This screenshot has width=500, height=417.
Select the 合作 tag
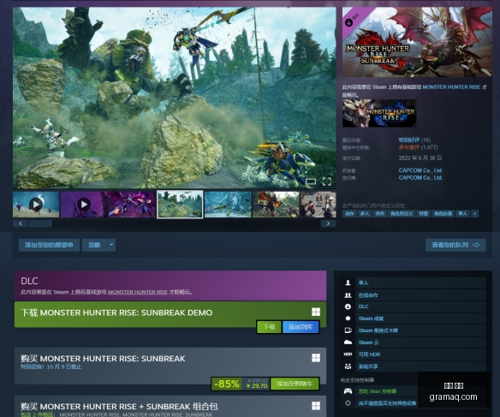[x=379, y=213]
